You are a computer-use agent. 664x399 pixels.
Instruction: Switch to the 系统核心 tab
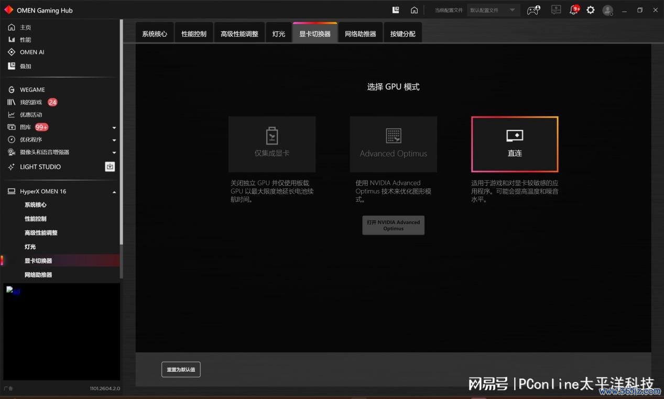click(155, 34)
